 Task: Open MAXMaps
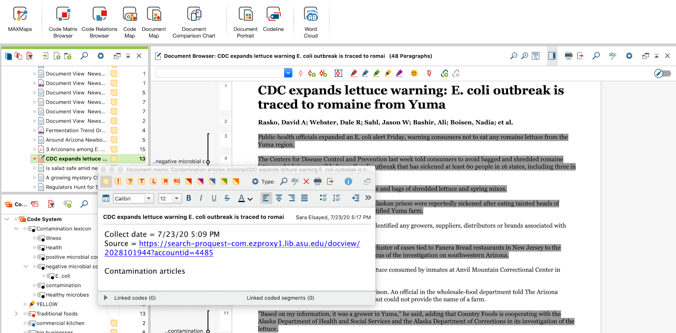coord(20,20)
